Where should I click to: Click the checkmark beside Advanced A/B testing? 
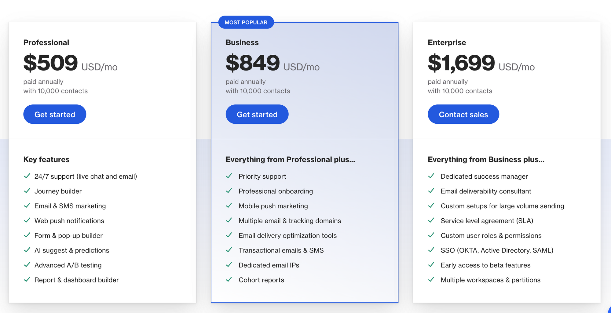(27, 265)
